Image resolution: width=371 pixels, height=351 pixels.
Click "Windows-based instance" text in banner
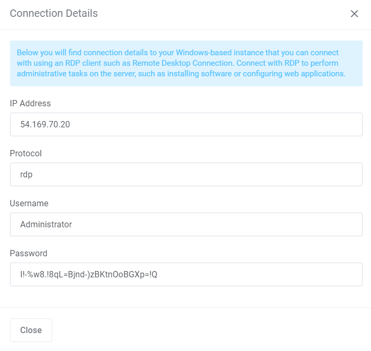206,53
